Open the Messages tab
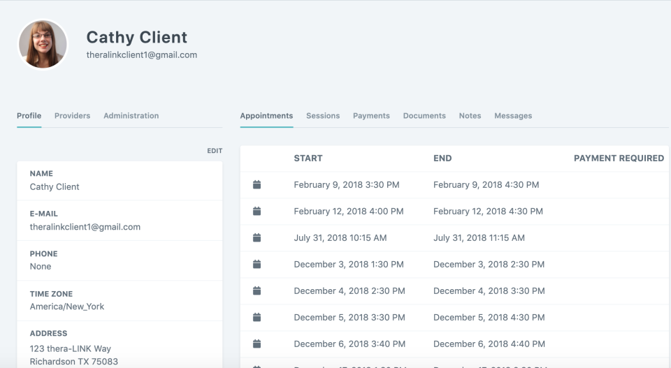This screenshot has height=368, width=671. click(x=513, y=116)
